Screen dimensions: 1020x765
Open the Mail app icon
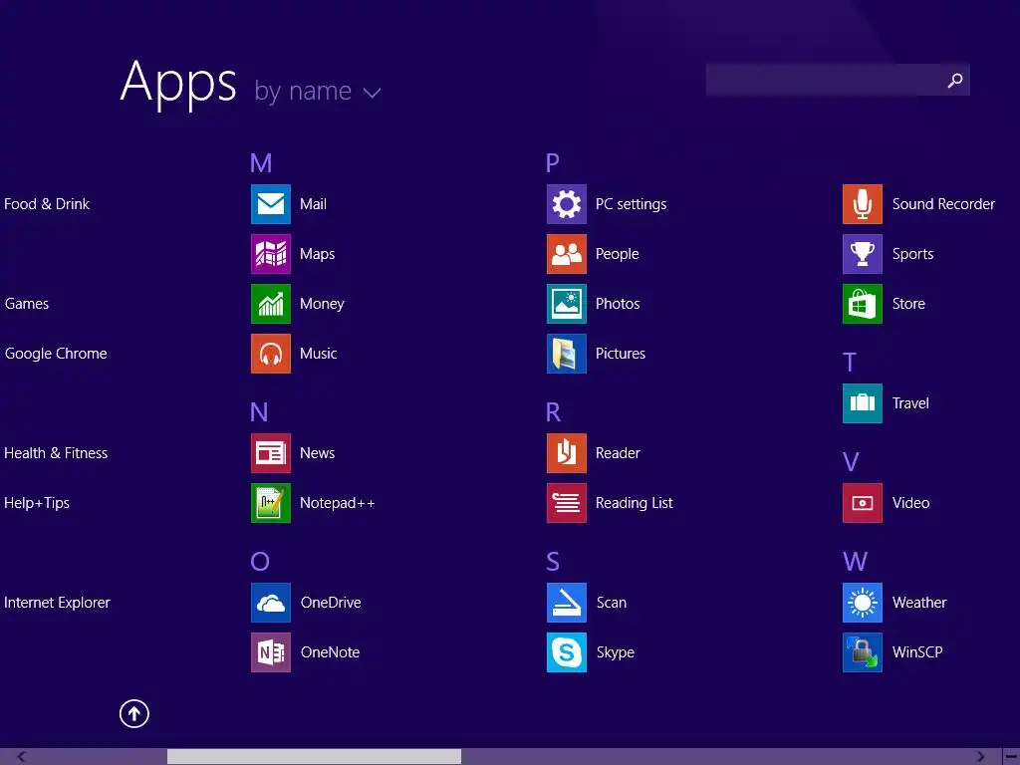click(x=271, y=204)
